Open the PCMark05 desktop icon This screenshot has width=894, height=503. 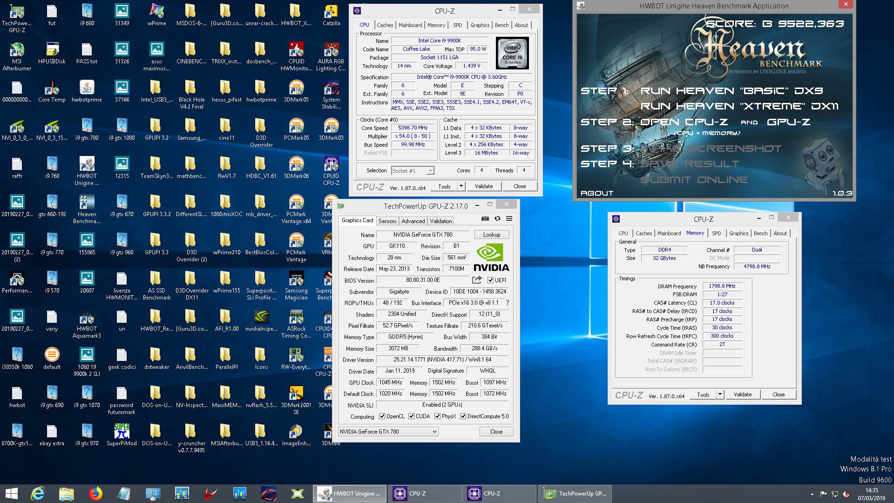[x=296, y=129]
